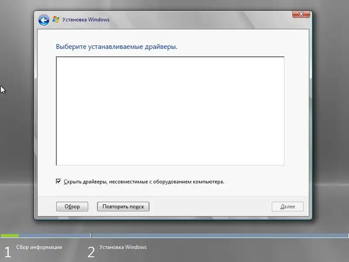The image size is (349, 262).
Task: Uncheck the hide incompatible drivers checkbox
Action: [x=58, y=181]
